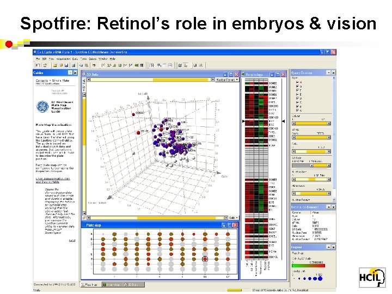
Task: Create a 3D scatter plot from toolbar
Action: click(109, 65)
